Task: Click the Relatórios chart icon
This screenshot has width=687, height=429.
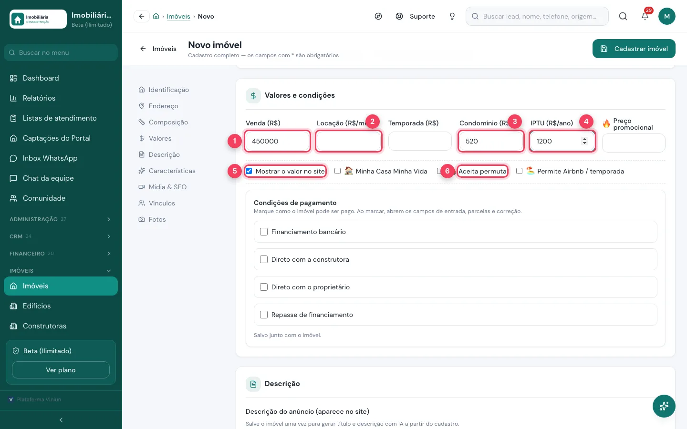Action: 13,98
